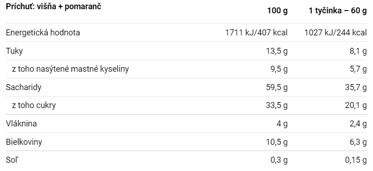Click the 13,5 g fat value
The image size is (373, 171).
coord(277,51)
